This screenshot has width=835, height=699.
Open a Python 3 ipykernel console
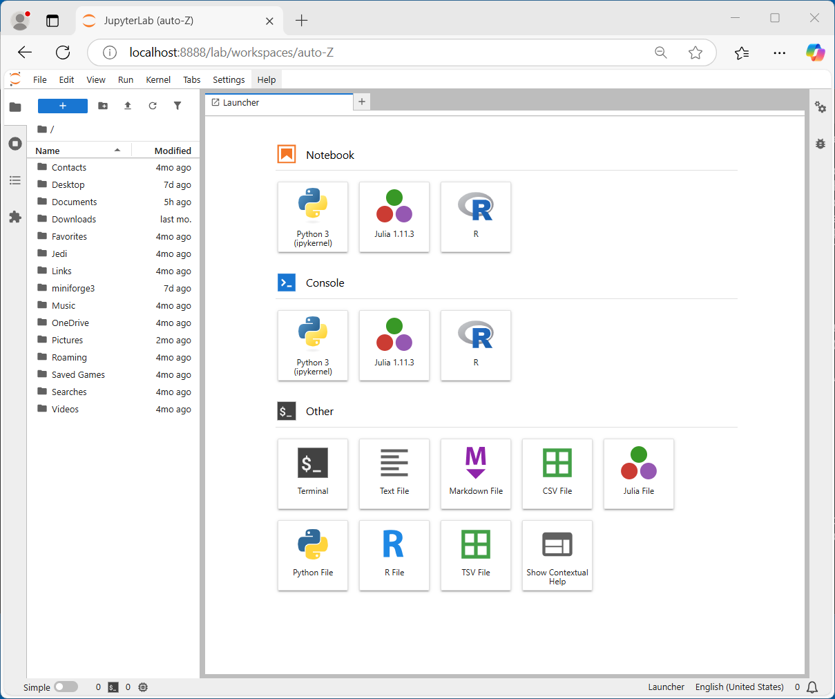coord(313,345)
